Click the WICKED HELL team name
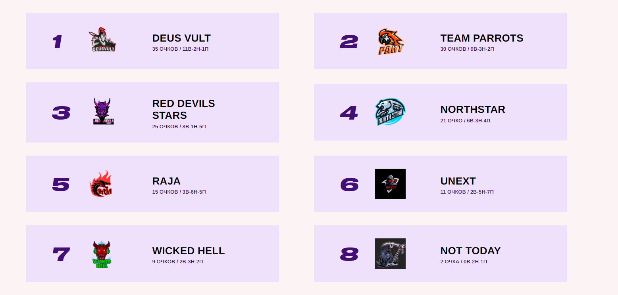618x295 pixels. [188, 251]
